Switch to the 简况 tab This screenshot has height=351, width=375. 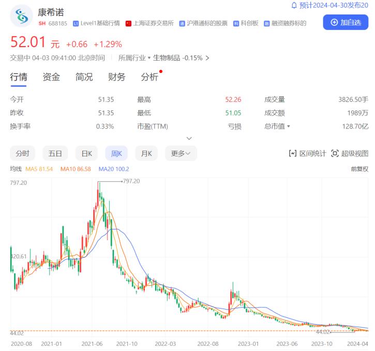pos(84,77)
